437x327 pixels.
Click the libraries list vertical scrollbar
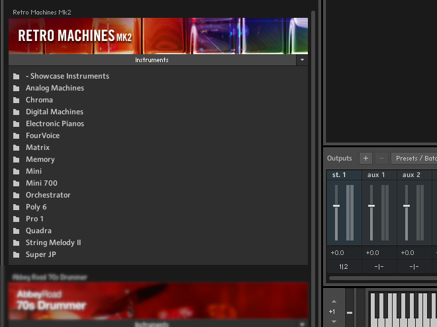click(x=313, y=167)
